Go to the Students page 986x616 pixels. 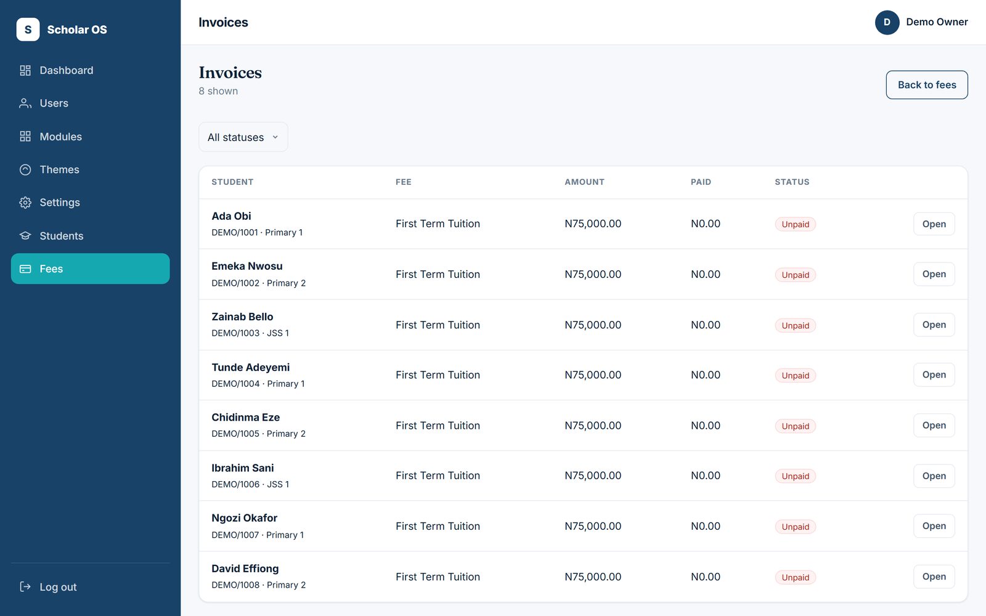pos(90,236)
